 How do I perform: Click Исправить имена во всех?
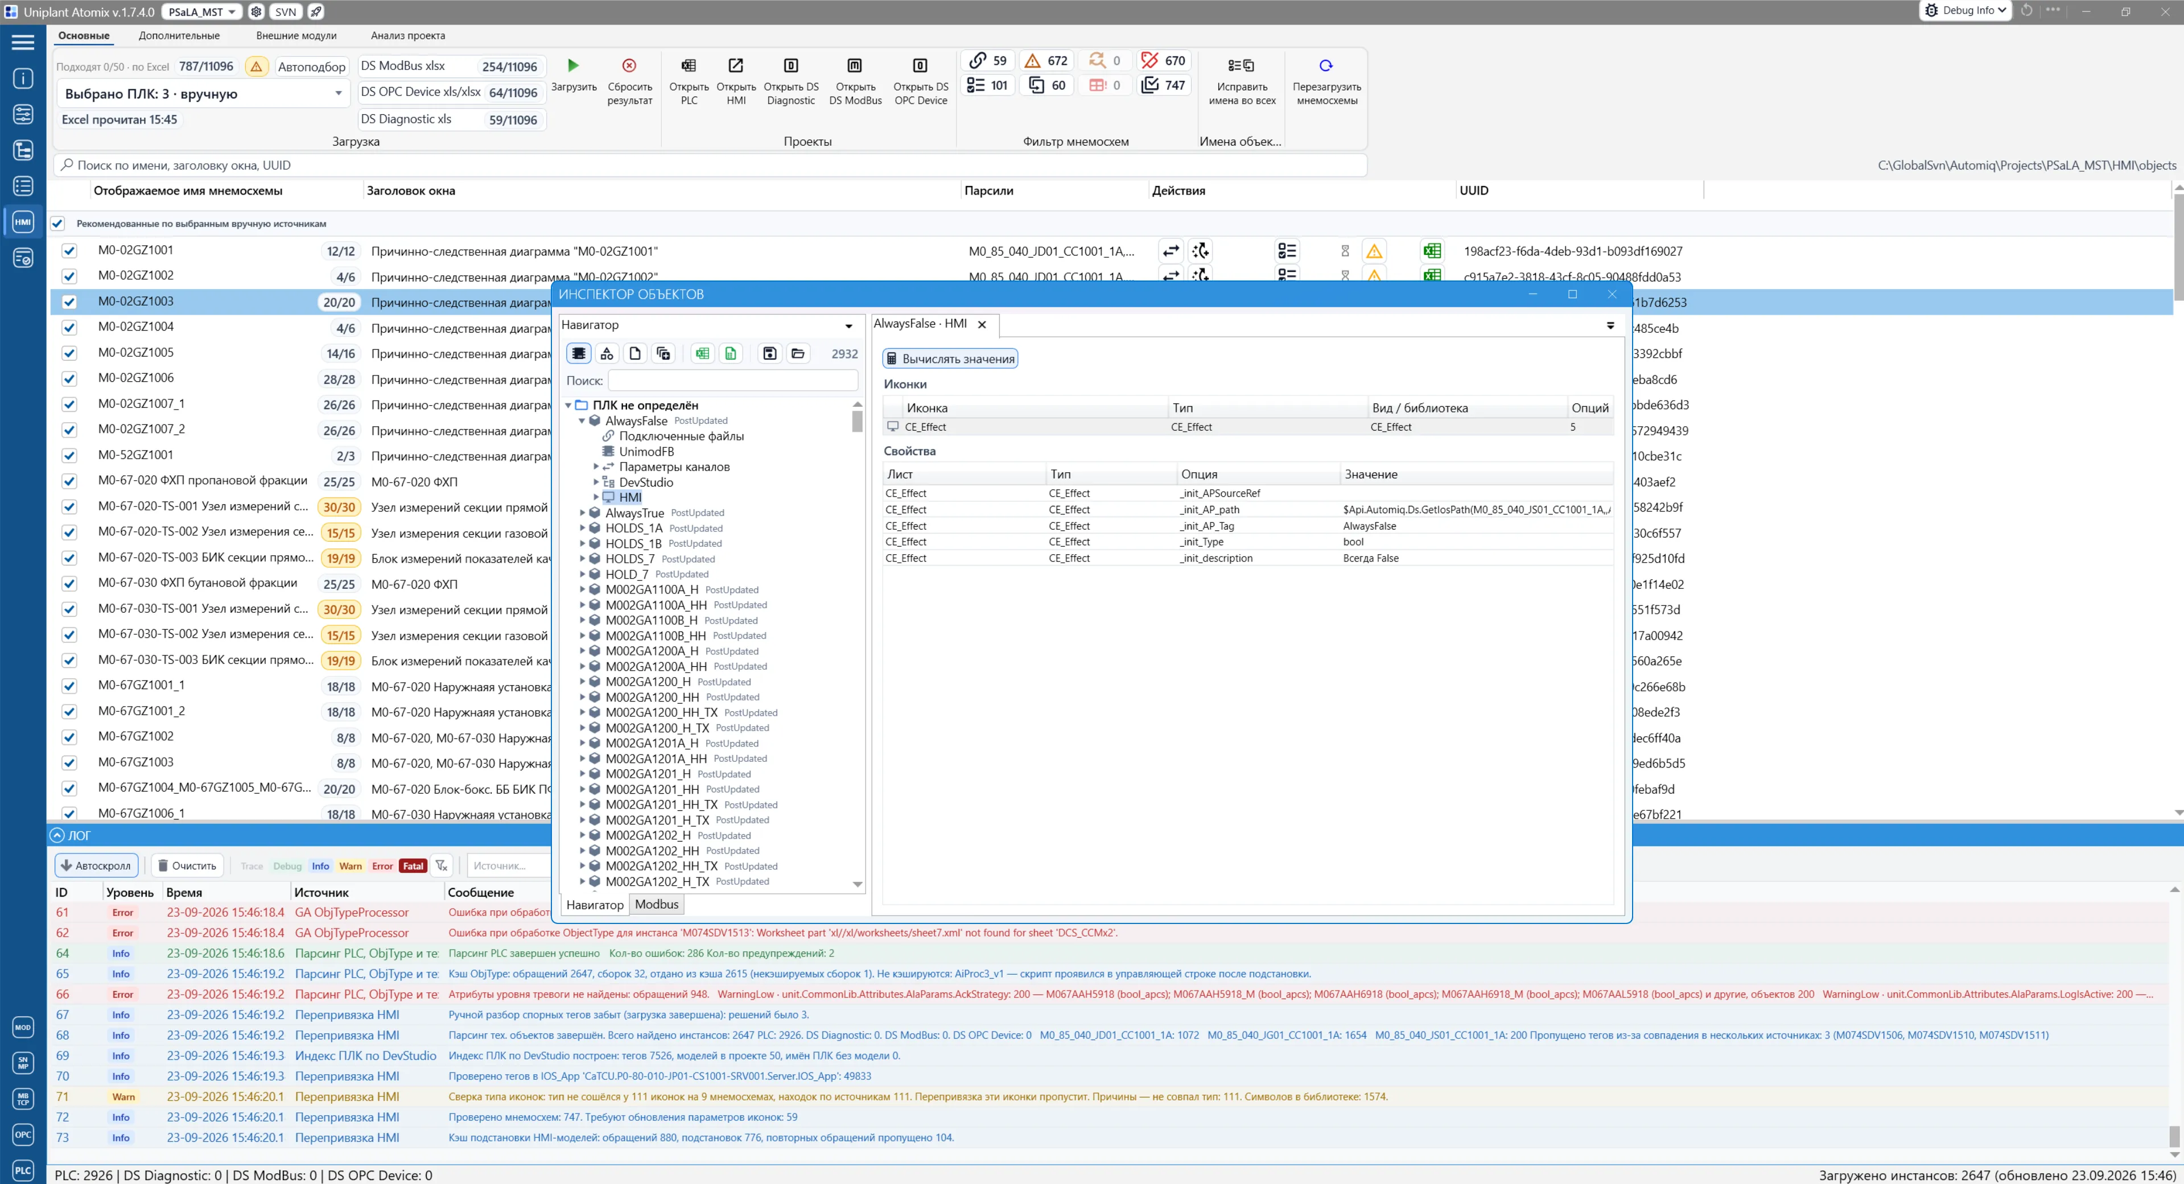(x=1242, y=81)
